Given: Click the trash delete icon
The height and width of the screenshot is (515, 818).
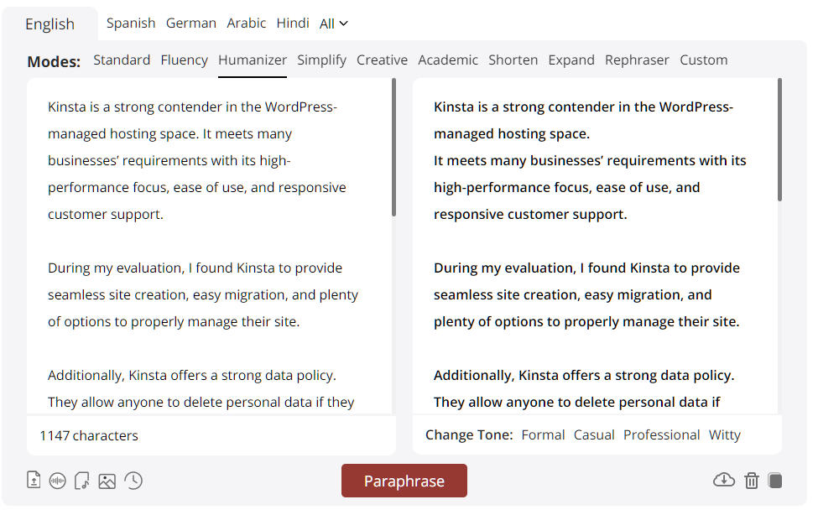Looking at the screenshot, I should (x=752, y=480).
